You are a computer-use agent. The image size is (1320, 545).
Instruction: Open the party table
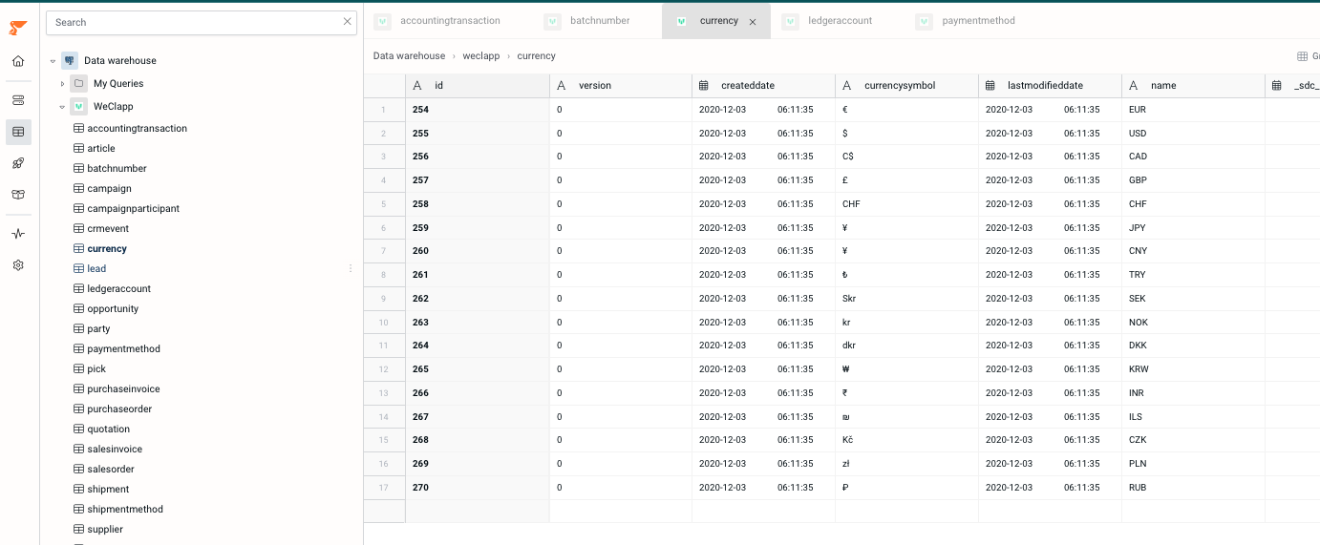[x=98, y=328]
